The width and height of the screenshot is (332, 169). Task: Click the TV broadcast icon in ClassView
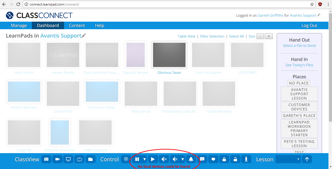click(x=79, y=159)
